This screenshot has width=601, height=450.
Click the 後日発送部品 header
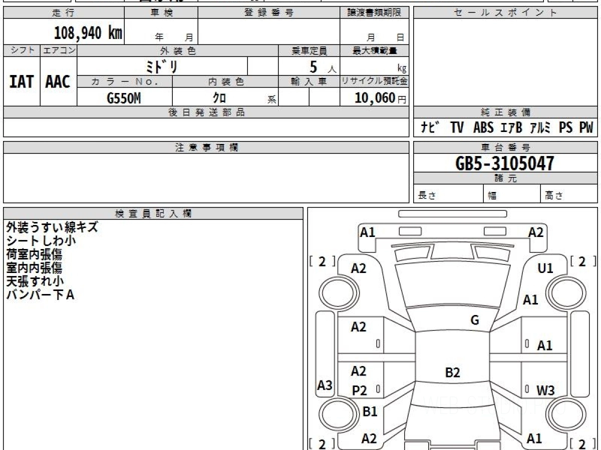point(206,112)
